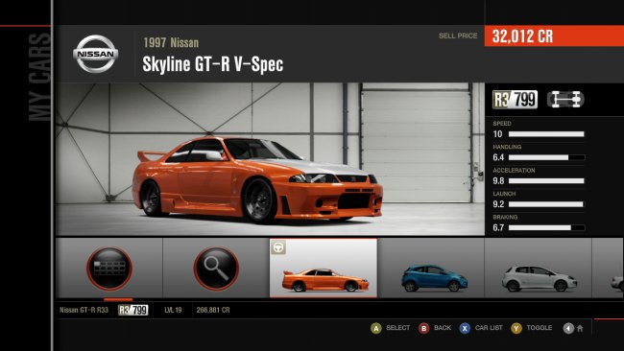Click the 1997 Nissan text
Screen dimensions: 624x351
tap(171, 42)
